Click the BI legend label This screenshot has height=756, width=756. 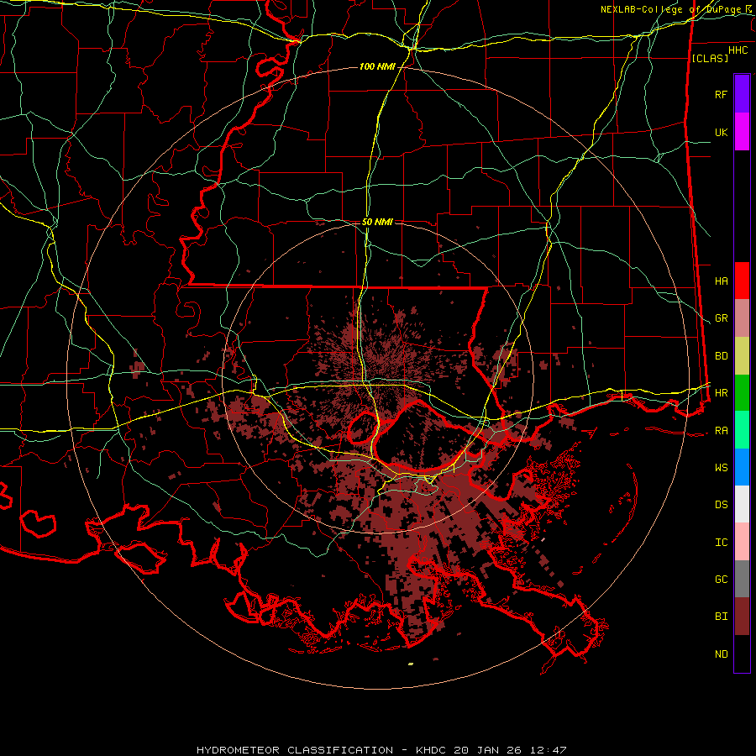tap(722, 617)
